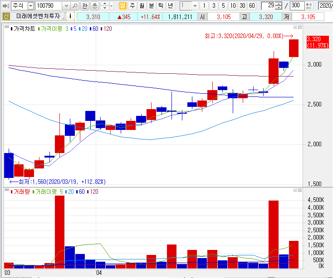Toggle the volume 60-day average legend
333x278 pixels.
click(80, 192)
